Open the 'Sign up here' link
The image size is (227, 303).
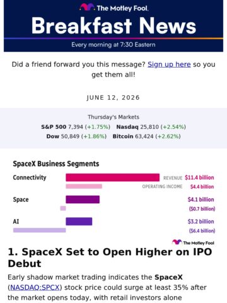[x=169, y=64]
